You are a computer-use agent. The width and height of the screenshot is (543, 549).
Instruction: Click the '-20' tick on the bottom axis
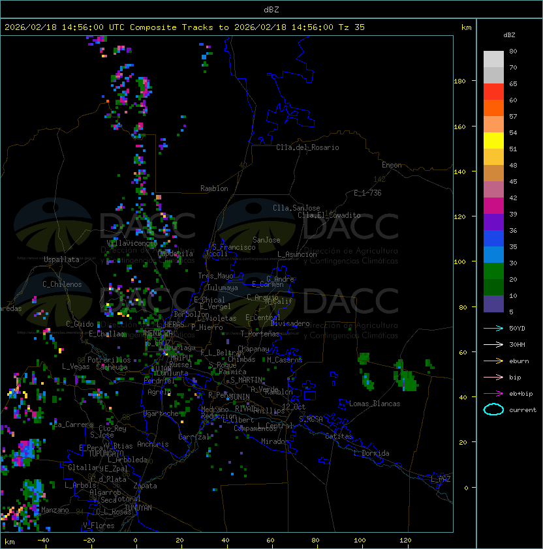(x=89, y=541)
